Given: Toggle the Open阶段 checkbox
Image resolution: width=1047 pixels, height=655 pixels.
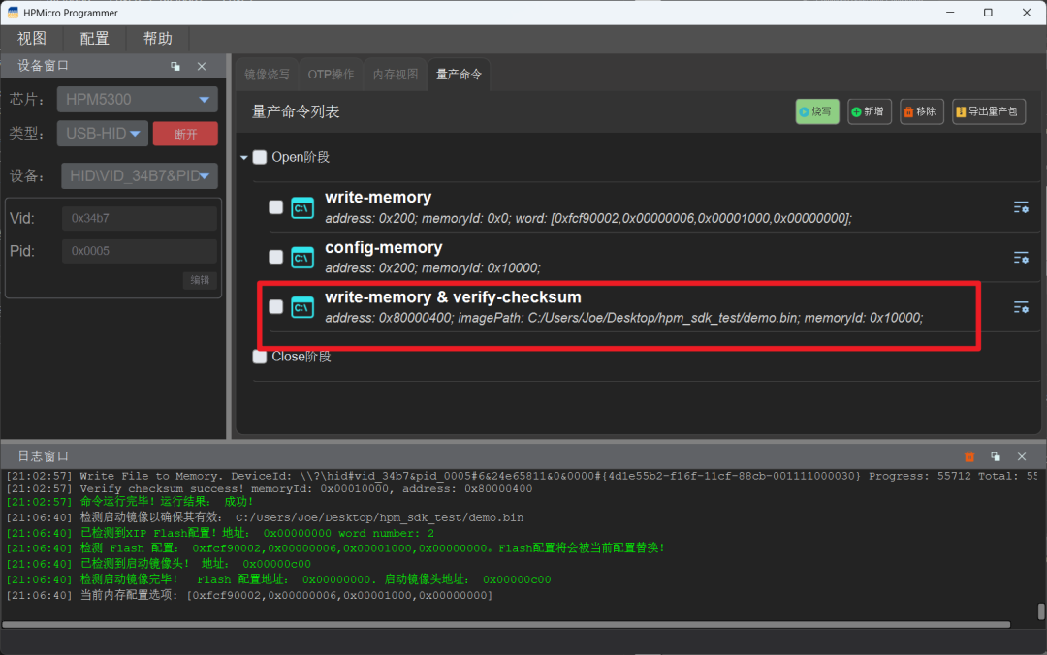Looking at the screenshot, I should coord(260,157).
